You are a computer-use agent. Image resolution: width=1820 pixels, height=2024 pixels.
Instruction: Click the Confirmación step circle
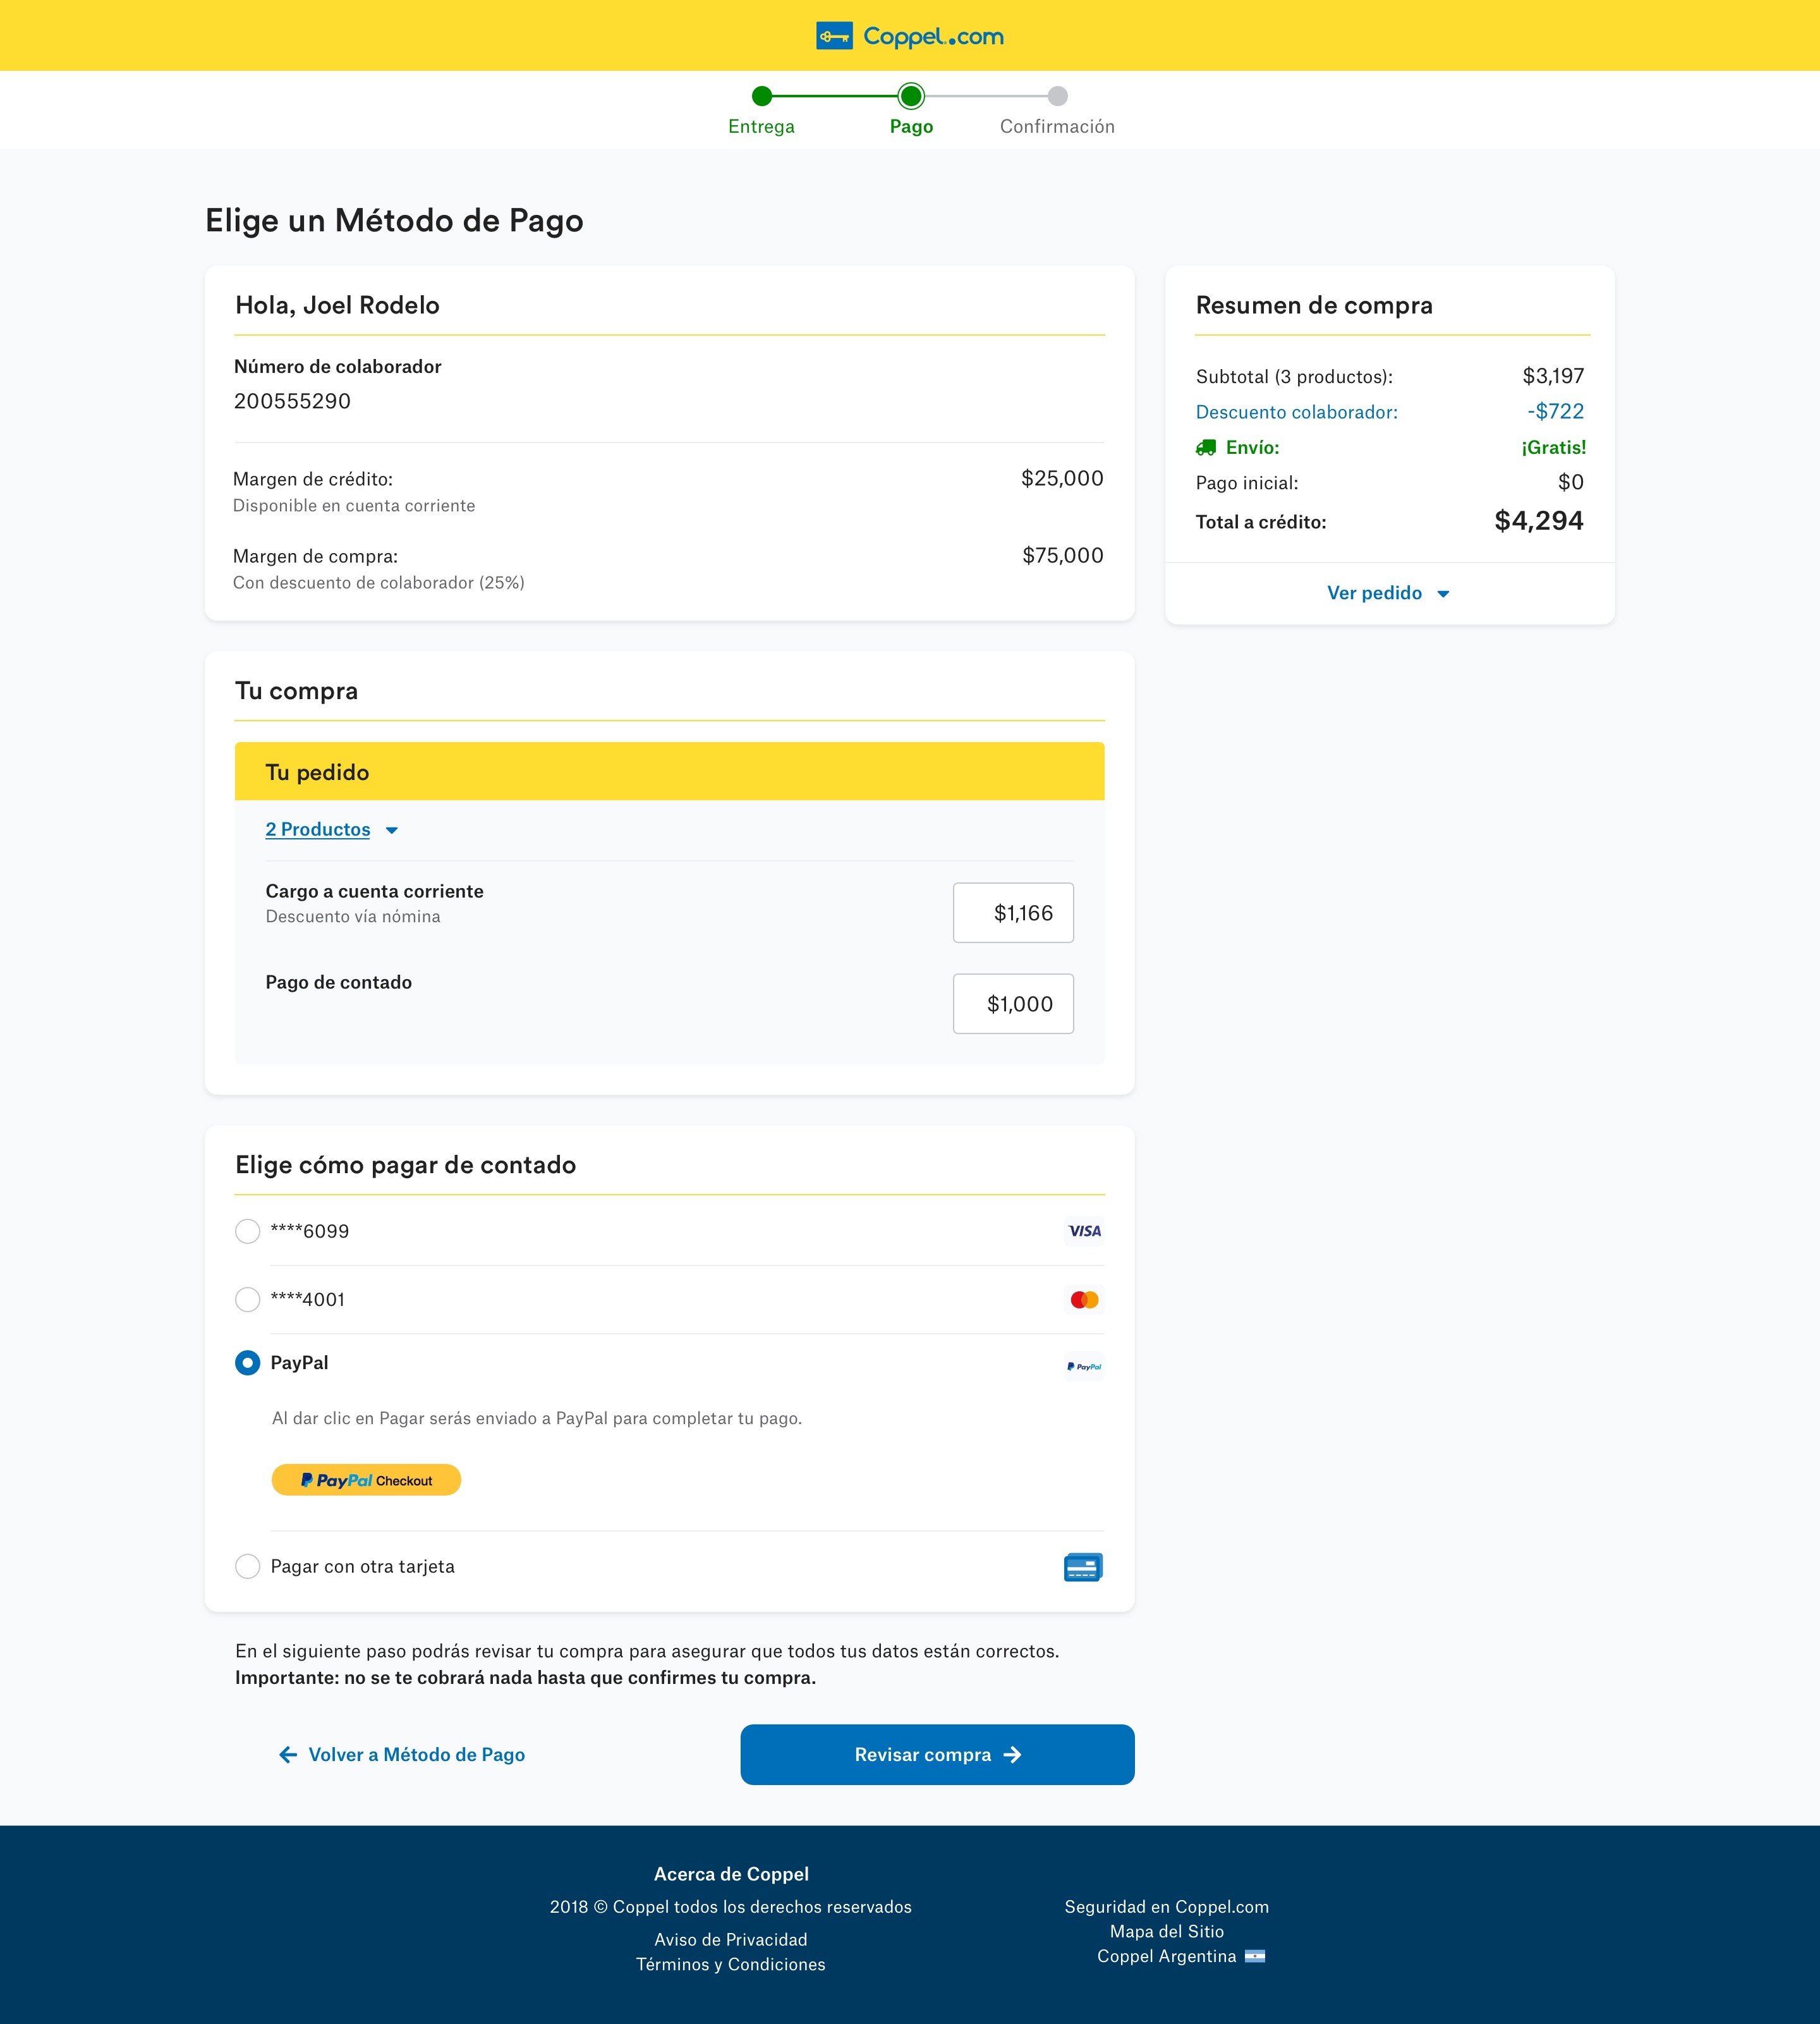pos(1057,96)
